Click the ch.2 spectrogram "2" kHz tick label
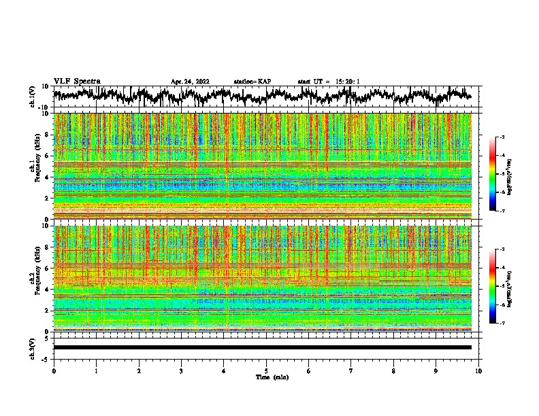 coord(47,311)
